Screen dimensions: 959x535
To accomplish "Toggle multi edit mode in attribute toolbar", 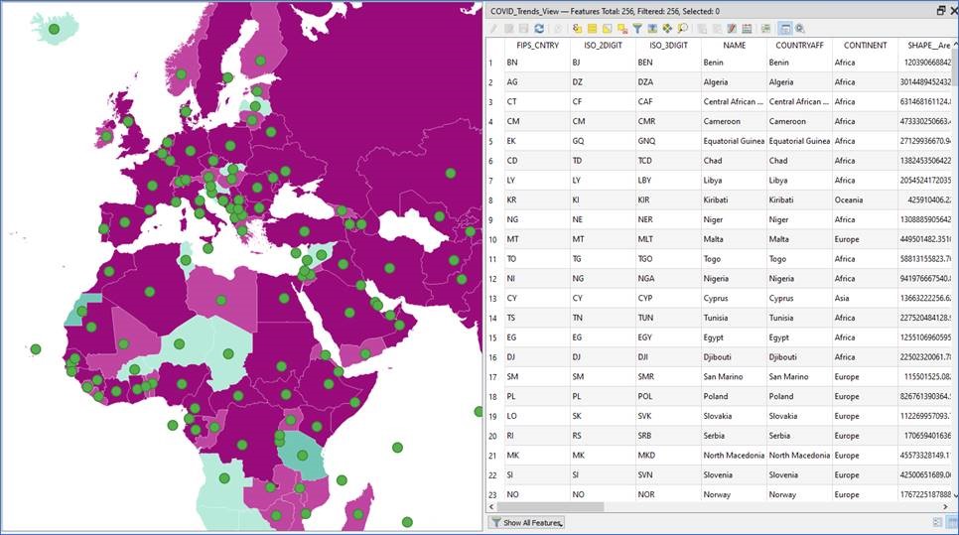I will coord(509,28).
